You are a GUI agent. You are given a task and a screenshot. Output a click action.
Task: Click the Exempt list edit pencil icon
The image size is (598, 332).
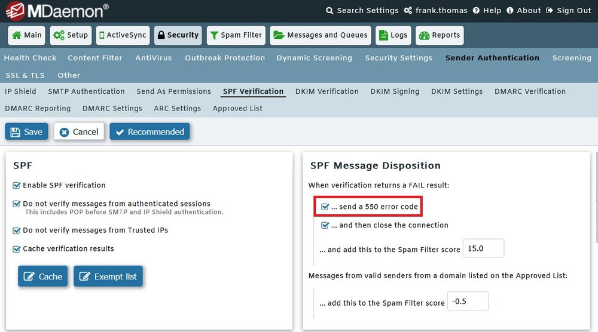pos(85,276)
